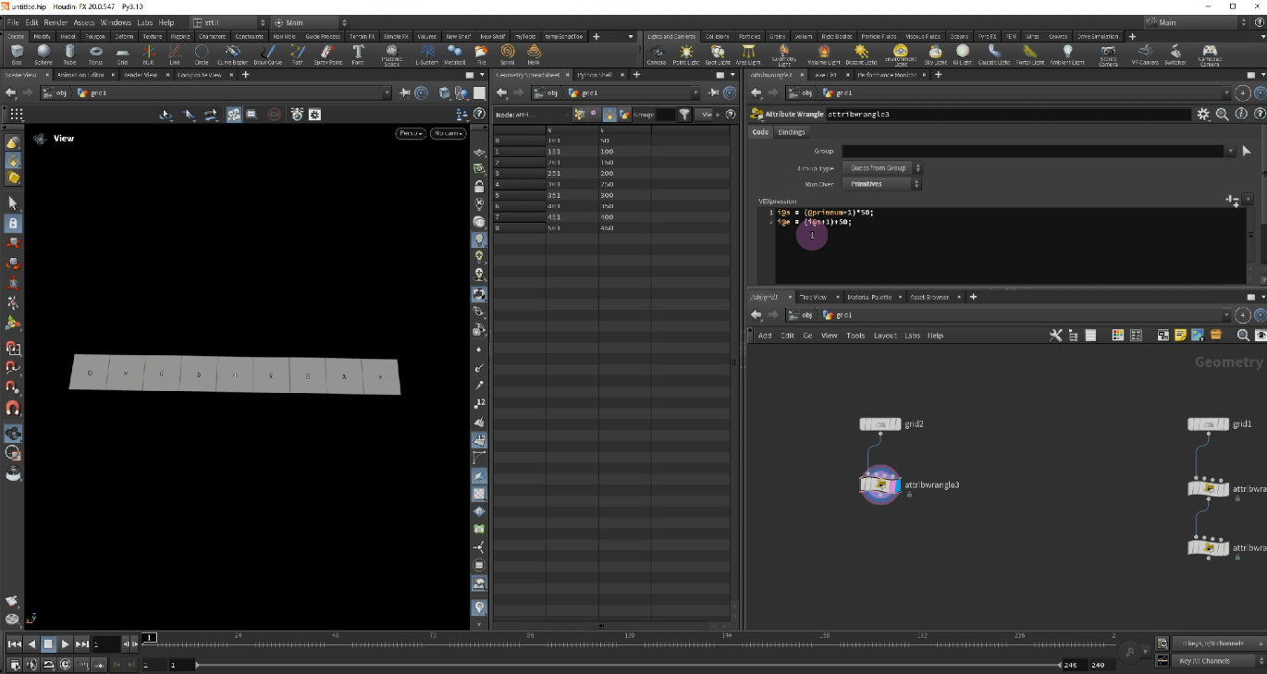Open the parameter editor gear menu
The image size is (1267, 674).
pyautogui.click(x=1202, y=114)
